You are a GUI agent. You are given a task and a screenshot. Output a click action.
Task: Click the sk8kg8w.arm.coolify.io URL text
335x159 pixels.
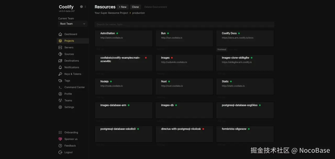(237, 62)
